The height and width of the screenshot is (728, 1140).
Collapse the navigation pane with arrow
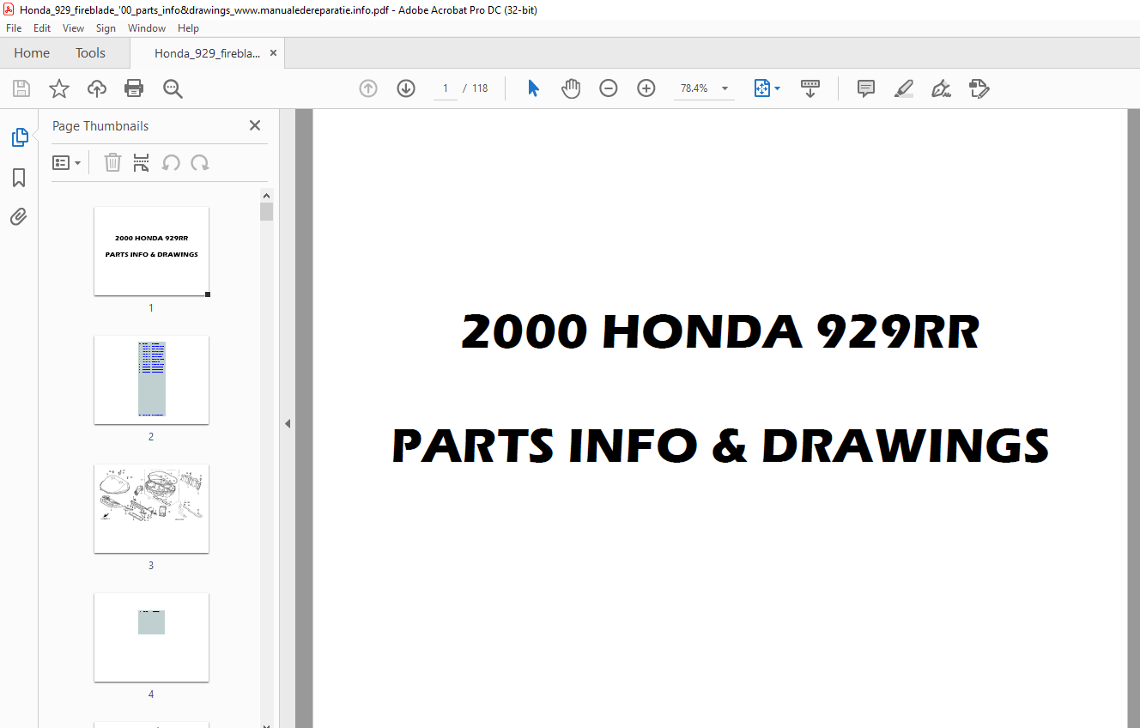(x=288, y=423)
